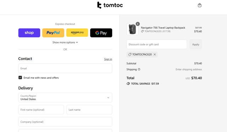Click the Contact heading
The height and width of the screenshot is (132, 227).
[25, 59]
